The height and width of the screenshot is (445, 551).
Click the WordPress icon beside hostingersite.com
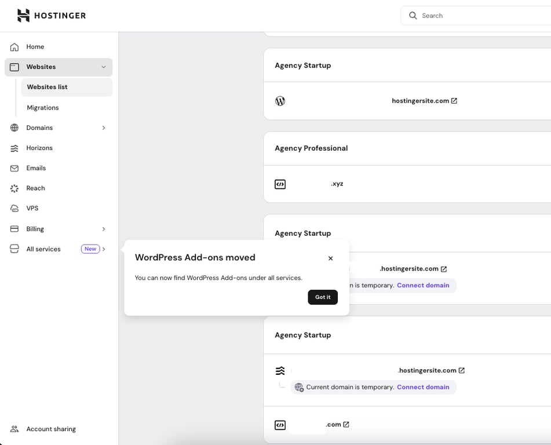pyautogui.click(x=280, y=101)
